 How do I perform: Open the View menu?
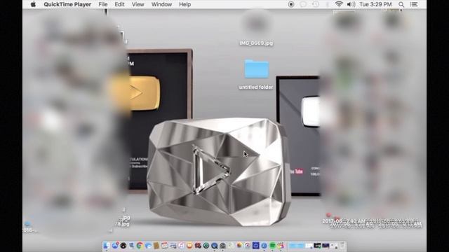pyautogui.click(x=138, y=4)
